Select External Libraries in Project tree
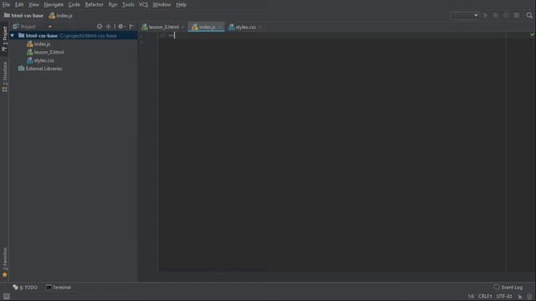 pos(40,69)
